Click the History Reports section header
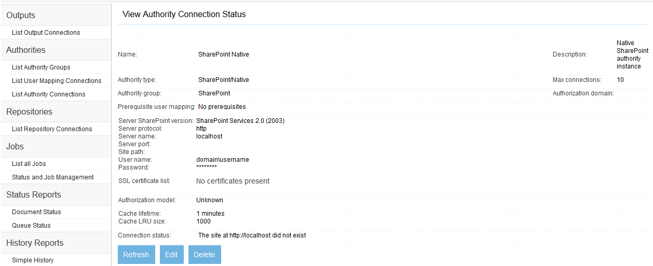The width and height of the screenshot is (653, 266). [x=35, y=243]
